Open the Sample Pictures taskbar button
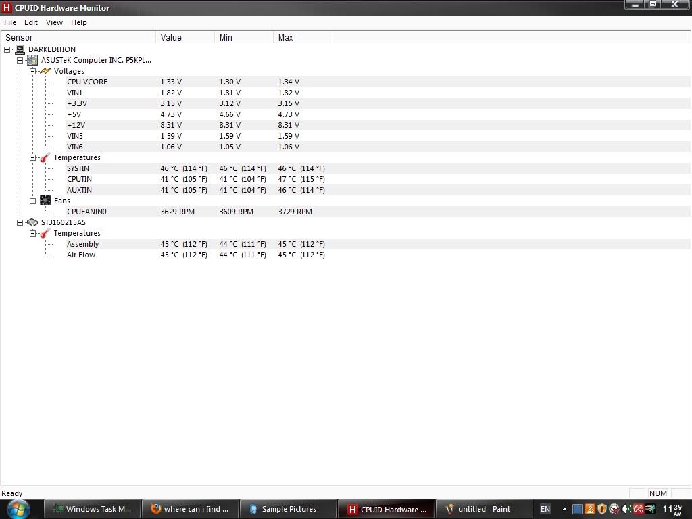The height and width of the screenshot is (519, 692). coord(288,509)
